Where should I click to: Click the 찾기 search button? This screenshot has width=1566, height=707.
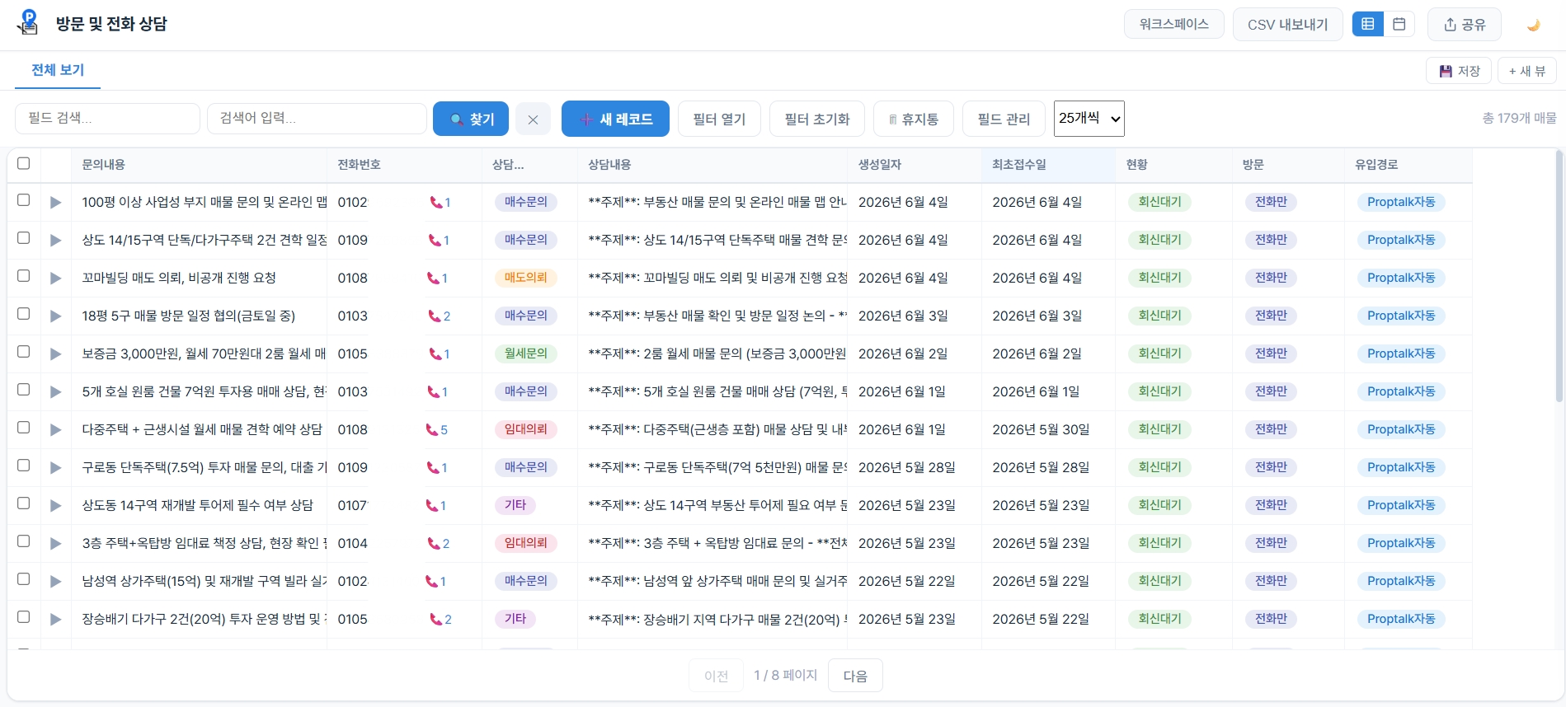[471, 119]
